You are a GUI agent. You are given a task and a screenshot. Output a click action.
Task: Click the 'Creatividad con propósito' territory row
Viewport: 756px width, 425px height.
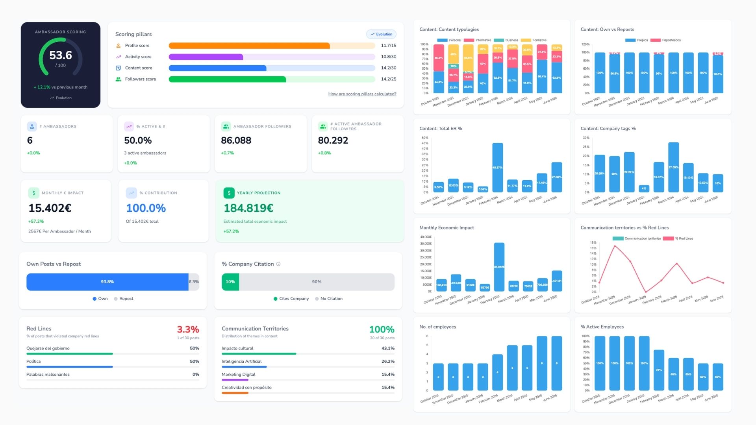[x=308, y=390]
